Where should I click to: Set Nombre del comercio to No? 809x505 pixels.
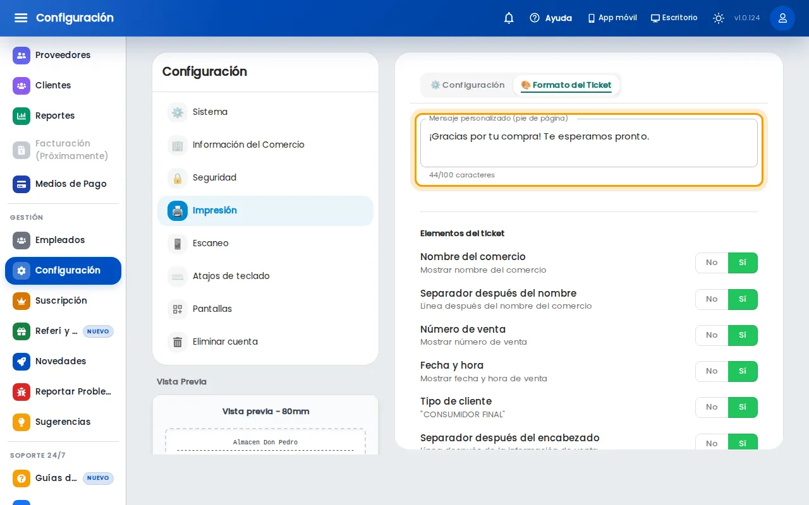pos(712,263)
